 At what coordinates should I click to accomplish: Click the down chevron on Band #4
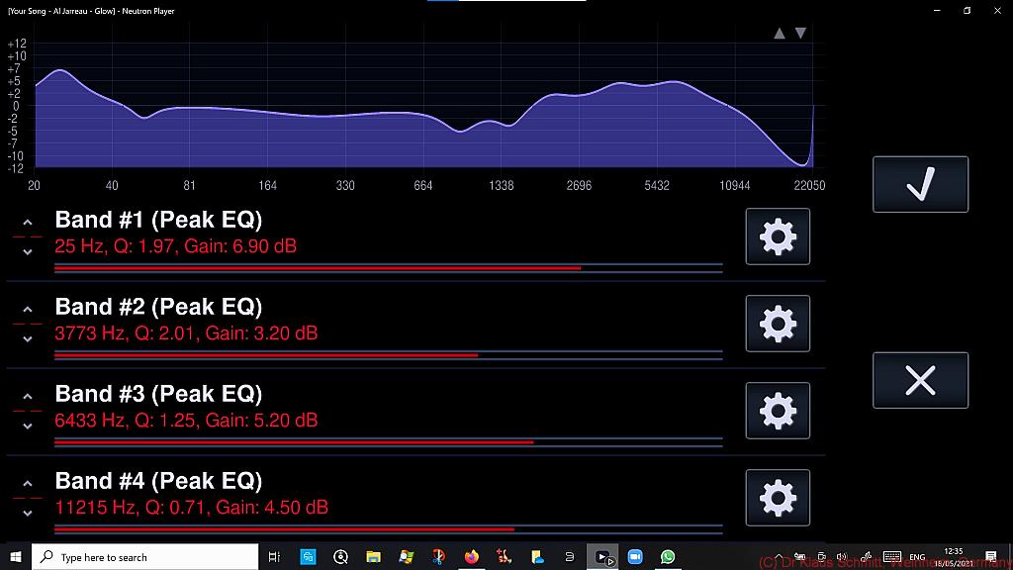[x=28, y=513]
